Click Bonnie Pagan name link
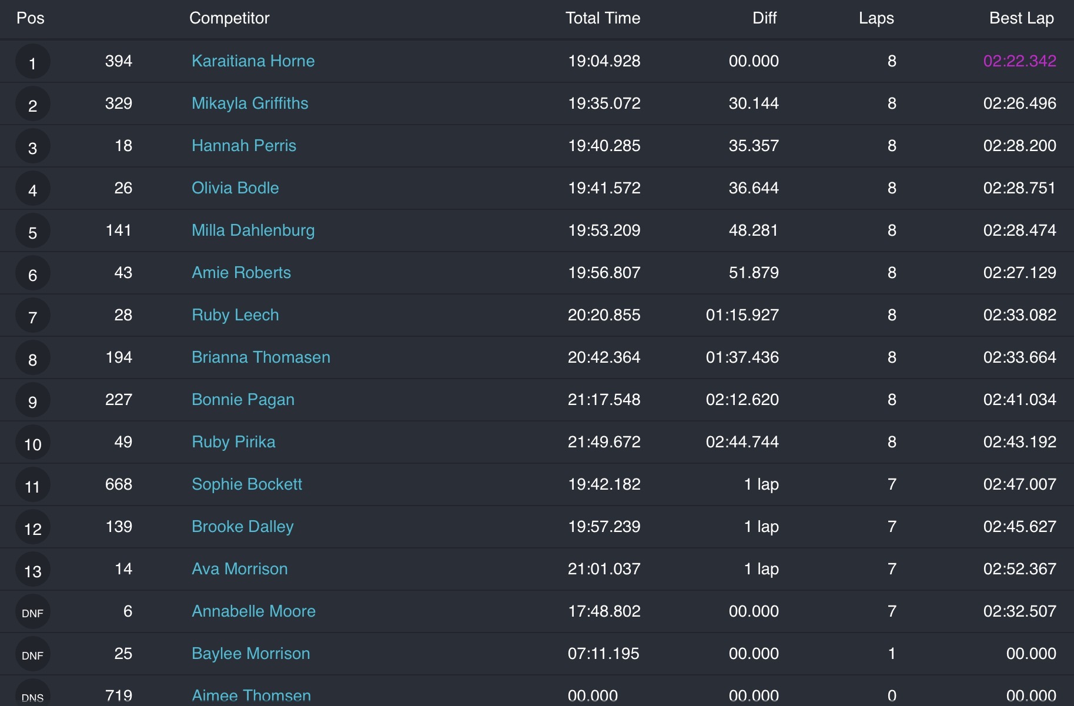The width and height of the screenshot is (1074, 706). coord(243,400)
